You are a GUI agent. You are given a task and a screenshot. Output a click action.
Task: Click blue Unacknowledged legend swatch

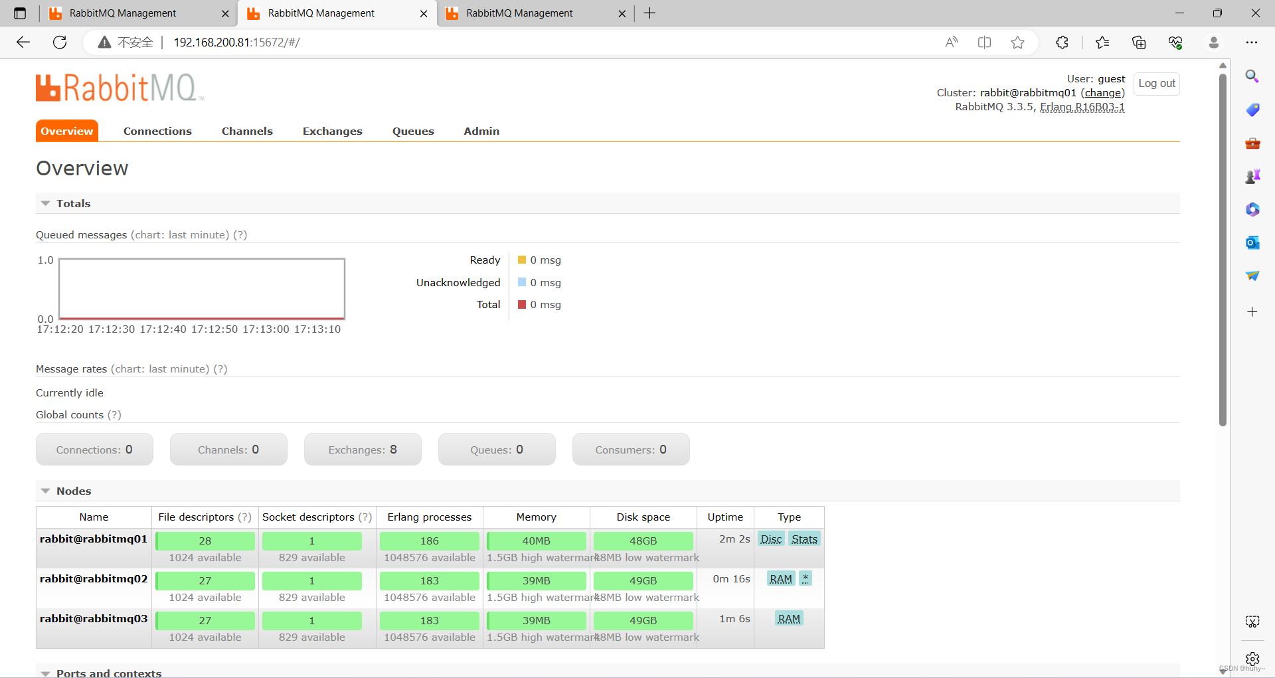pyautogui.click(x=522, y=282)
